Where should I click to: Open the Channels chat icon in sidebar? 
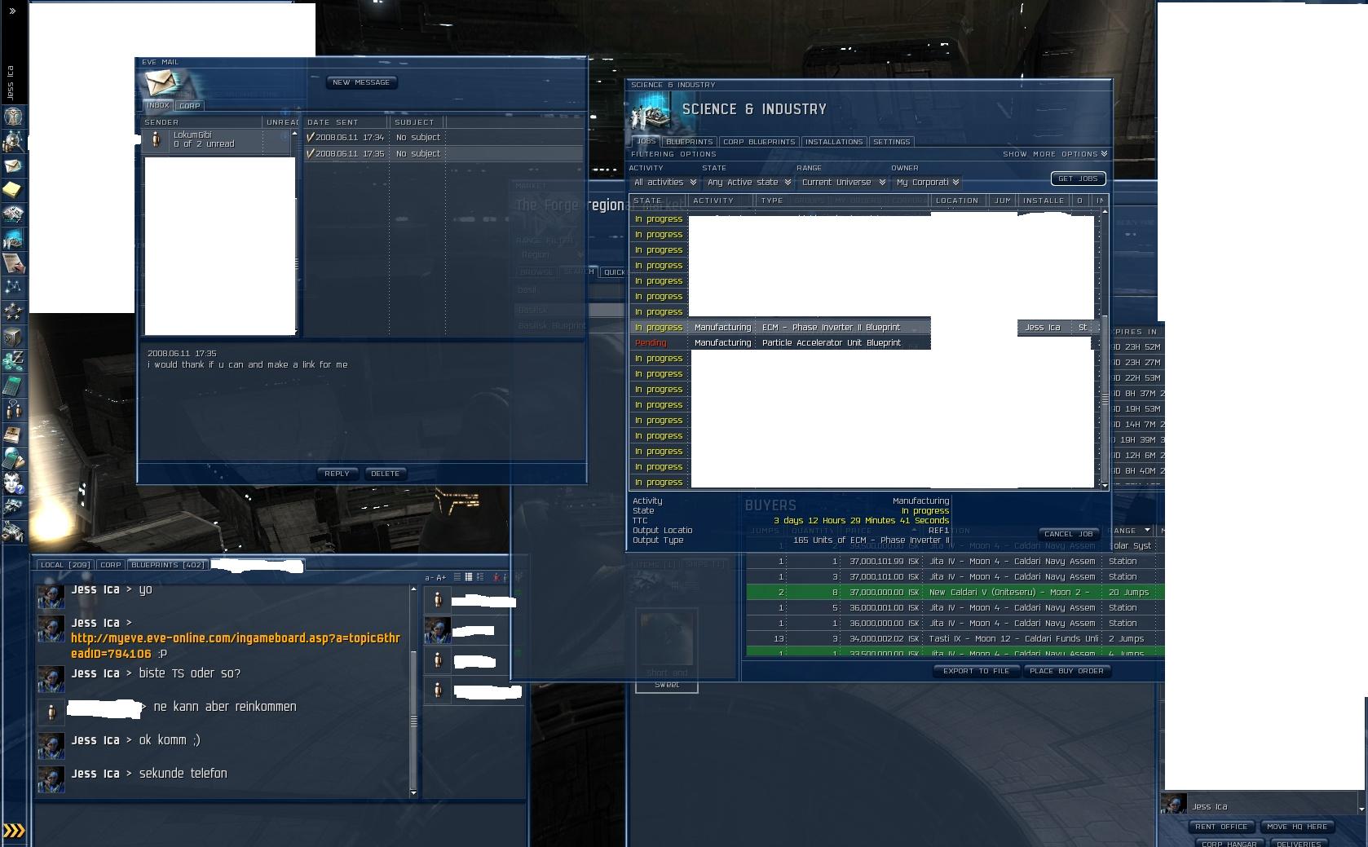[13, 410]
